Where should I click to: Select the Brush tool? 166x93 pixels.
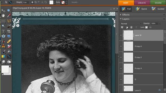[x=3, y=51]
